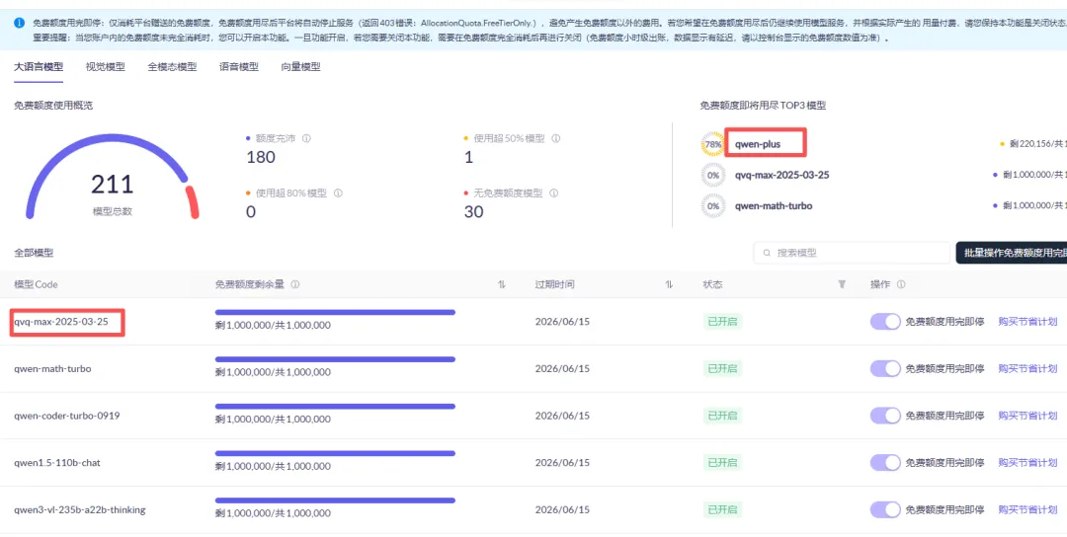This screenshot has height=537, width=1067.
Task: Toggle 免费额度用完即停 for qwen1.5-110b-chat
Action: (x=885, y=462)
